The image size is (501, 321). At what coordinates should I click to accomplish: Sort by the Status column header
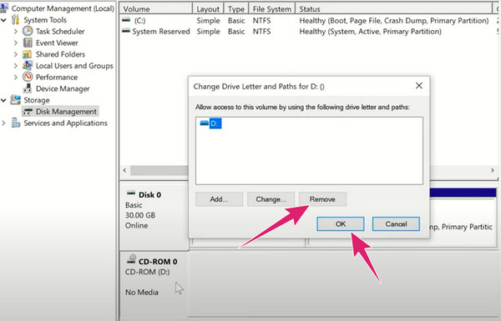[393, 9]
